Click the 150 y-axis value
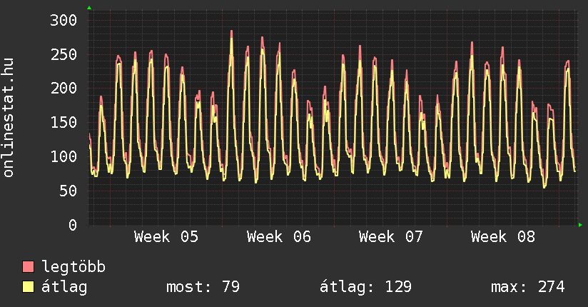Screen dimensions: 588x307 [63, 122]
